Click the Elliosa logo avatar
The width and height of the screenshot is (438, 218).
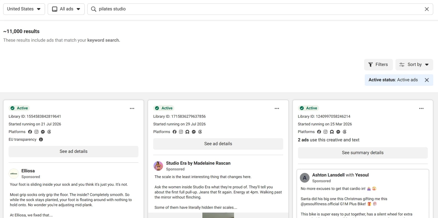(x=14, y=174)
